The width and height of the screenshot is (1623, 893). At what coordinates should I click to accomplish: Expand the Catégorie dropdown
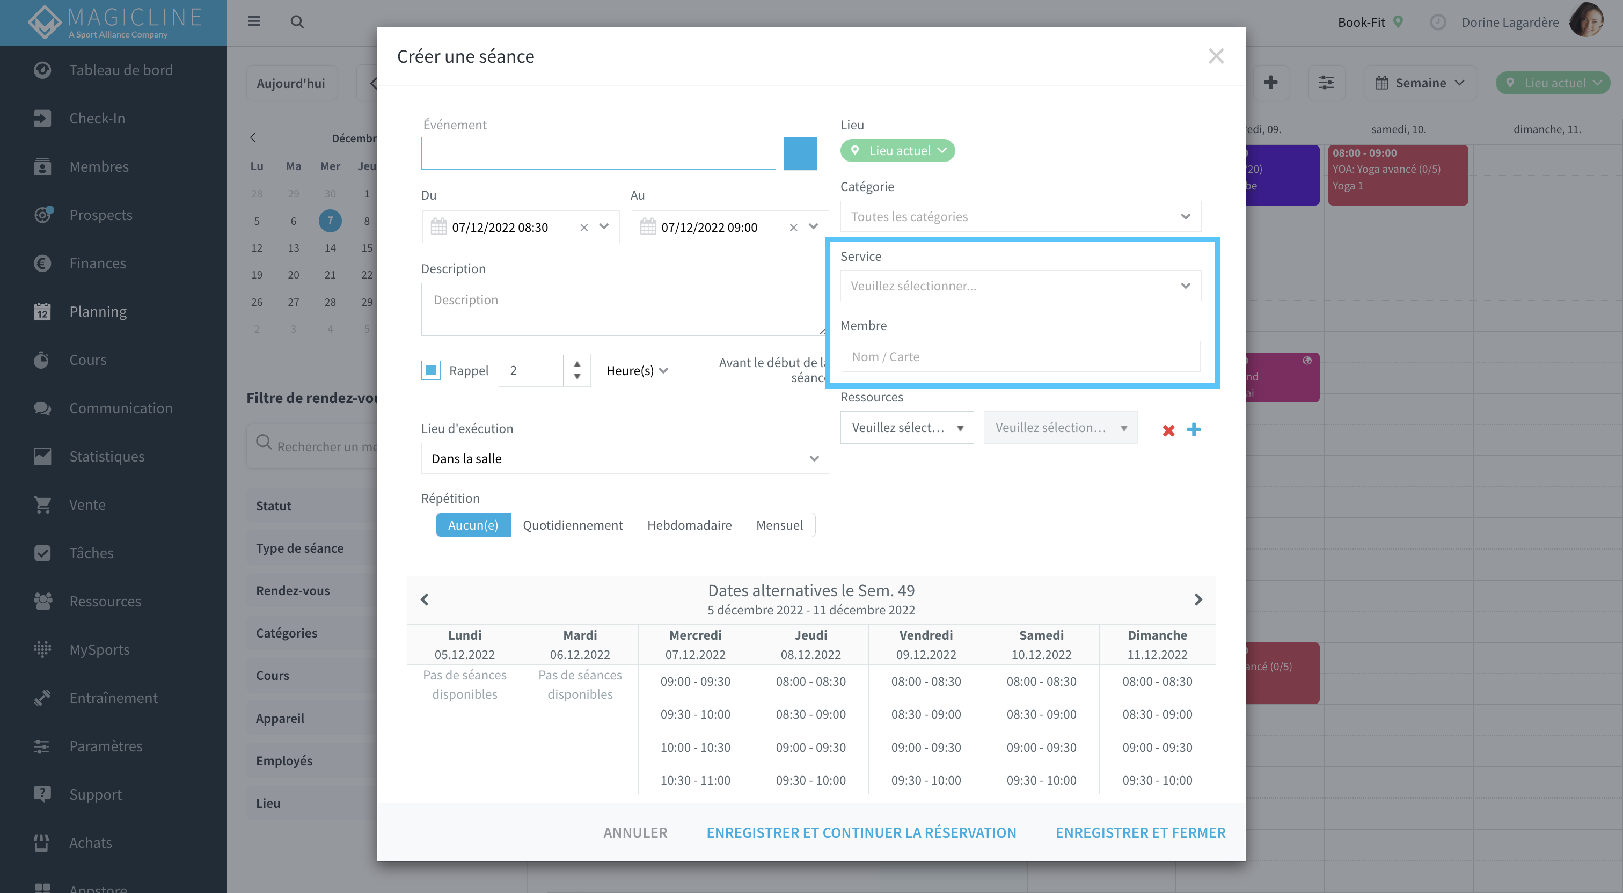[x=1020, y=216]
